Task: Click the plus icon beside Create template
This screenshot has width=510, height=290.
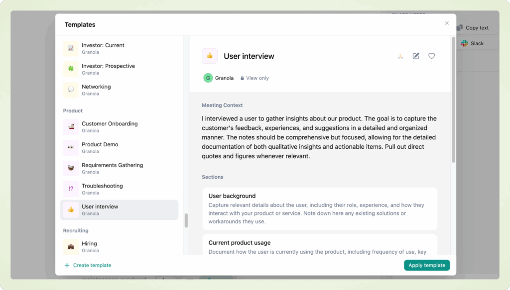Action: point(67,265)
